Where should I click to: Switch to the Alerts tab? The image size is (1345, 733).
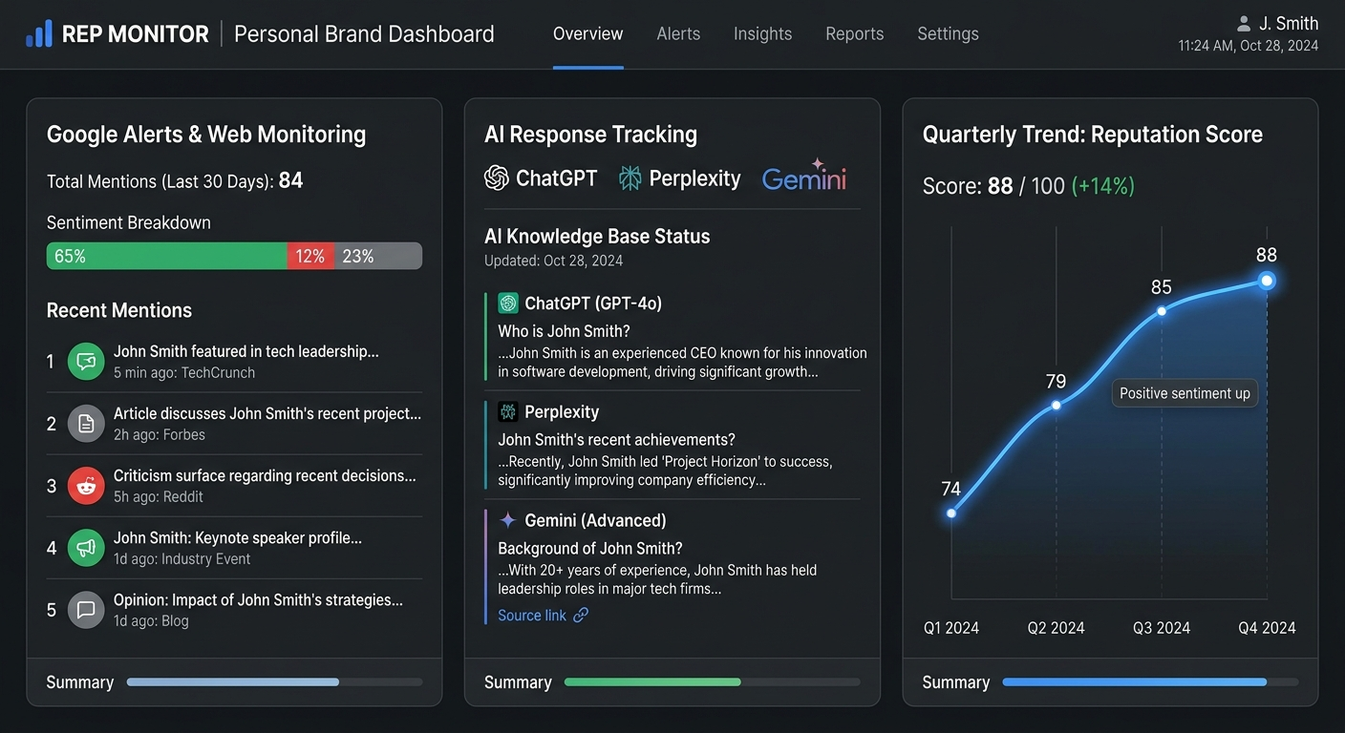678,33
